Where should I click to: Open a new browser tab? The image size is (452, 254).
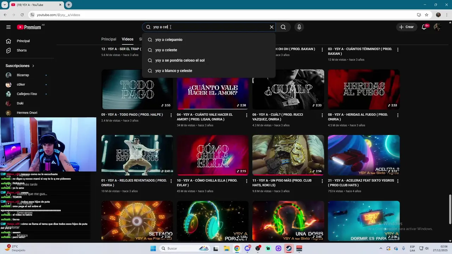[69, 5]
